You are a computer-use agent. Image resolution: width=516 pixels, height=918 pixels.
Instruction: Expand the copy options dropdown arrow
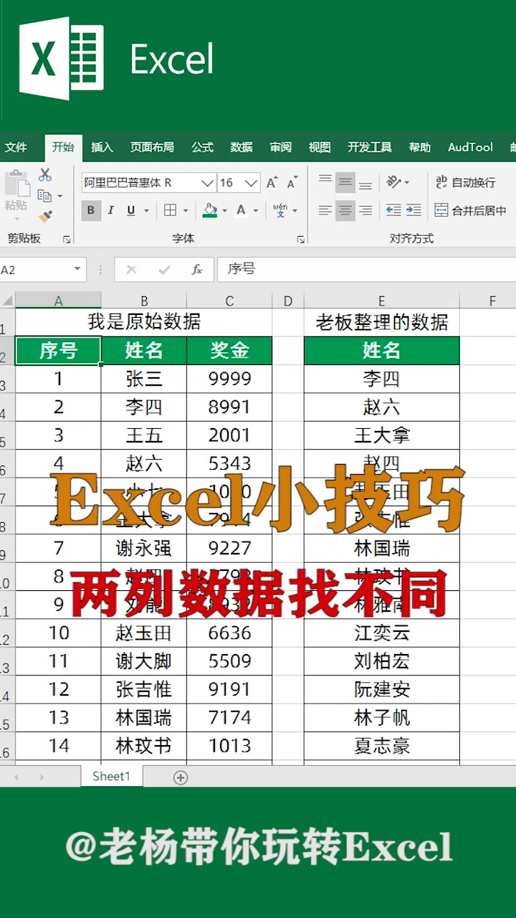coord(59,196)
